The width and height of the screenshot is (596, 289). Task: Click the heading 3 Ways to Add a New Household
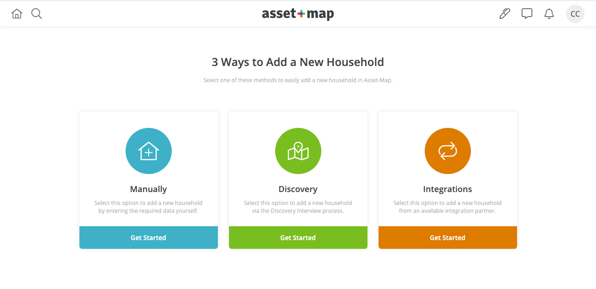(298, 62)
